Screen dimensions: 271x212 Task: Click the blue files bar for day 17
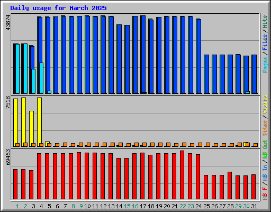point(143,54)
